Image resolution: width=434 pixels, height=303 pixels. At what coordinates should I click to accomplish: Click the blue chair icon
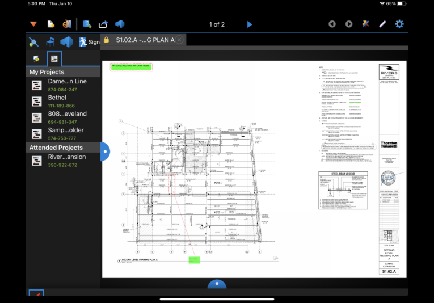(50, 41)
